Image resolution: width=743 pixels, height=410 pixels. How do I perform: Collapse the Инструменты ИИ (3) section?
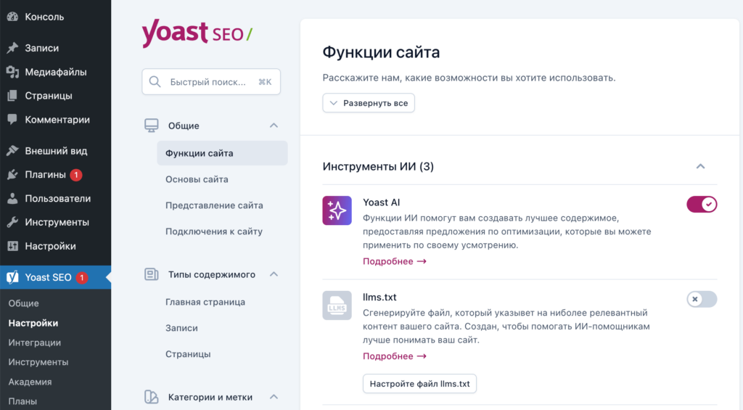pyautogui.click(x=700, y=166)
